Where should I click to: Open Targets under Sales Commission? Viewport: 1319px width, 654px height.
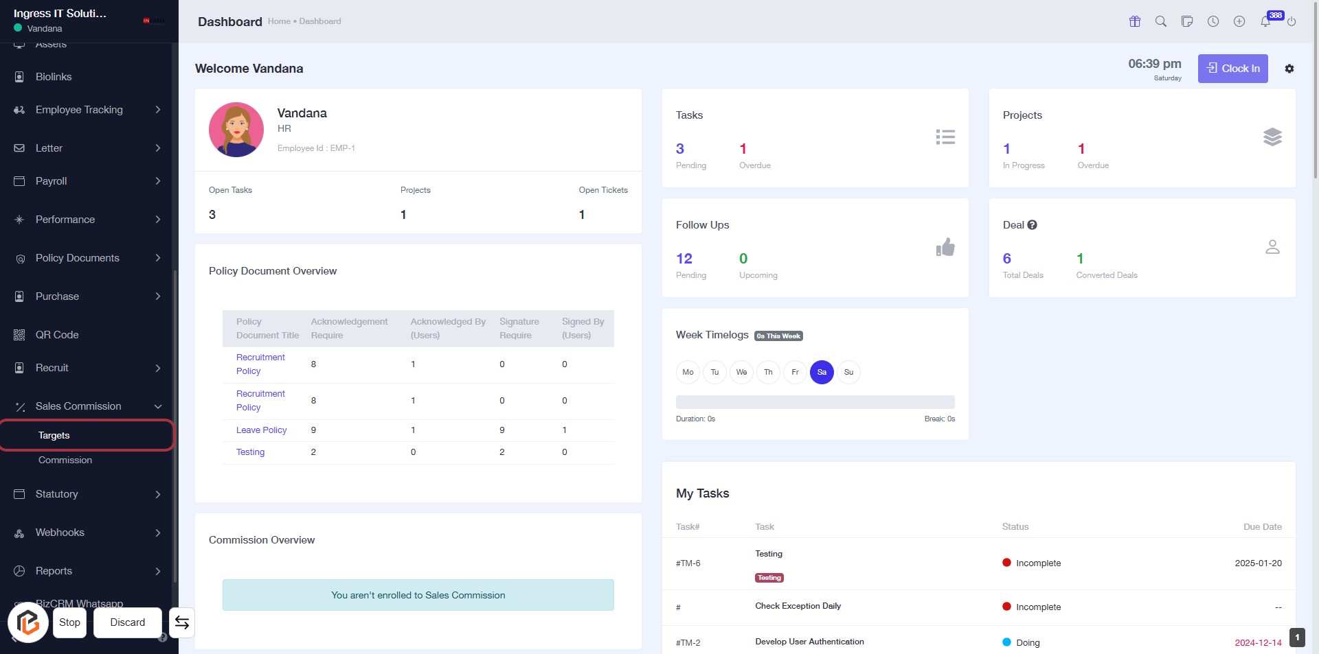pyautogui.click(x=54, y=436)
